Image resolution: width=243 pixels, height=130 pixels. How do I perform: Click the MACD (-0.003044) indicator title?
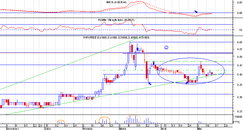(116, 2)
